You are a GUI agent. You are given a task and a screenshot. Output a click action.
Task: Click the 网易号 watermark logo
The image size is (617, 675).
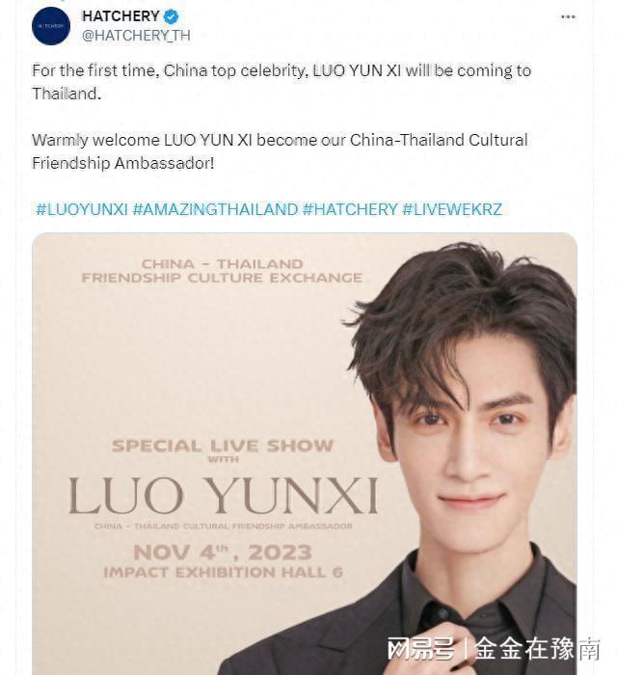tap(420, 649)
